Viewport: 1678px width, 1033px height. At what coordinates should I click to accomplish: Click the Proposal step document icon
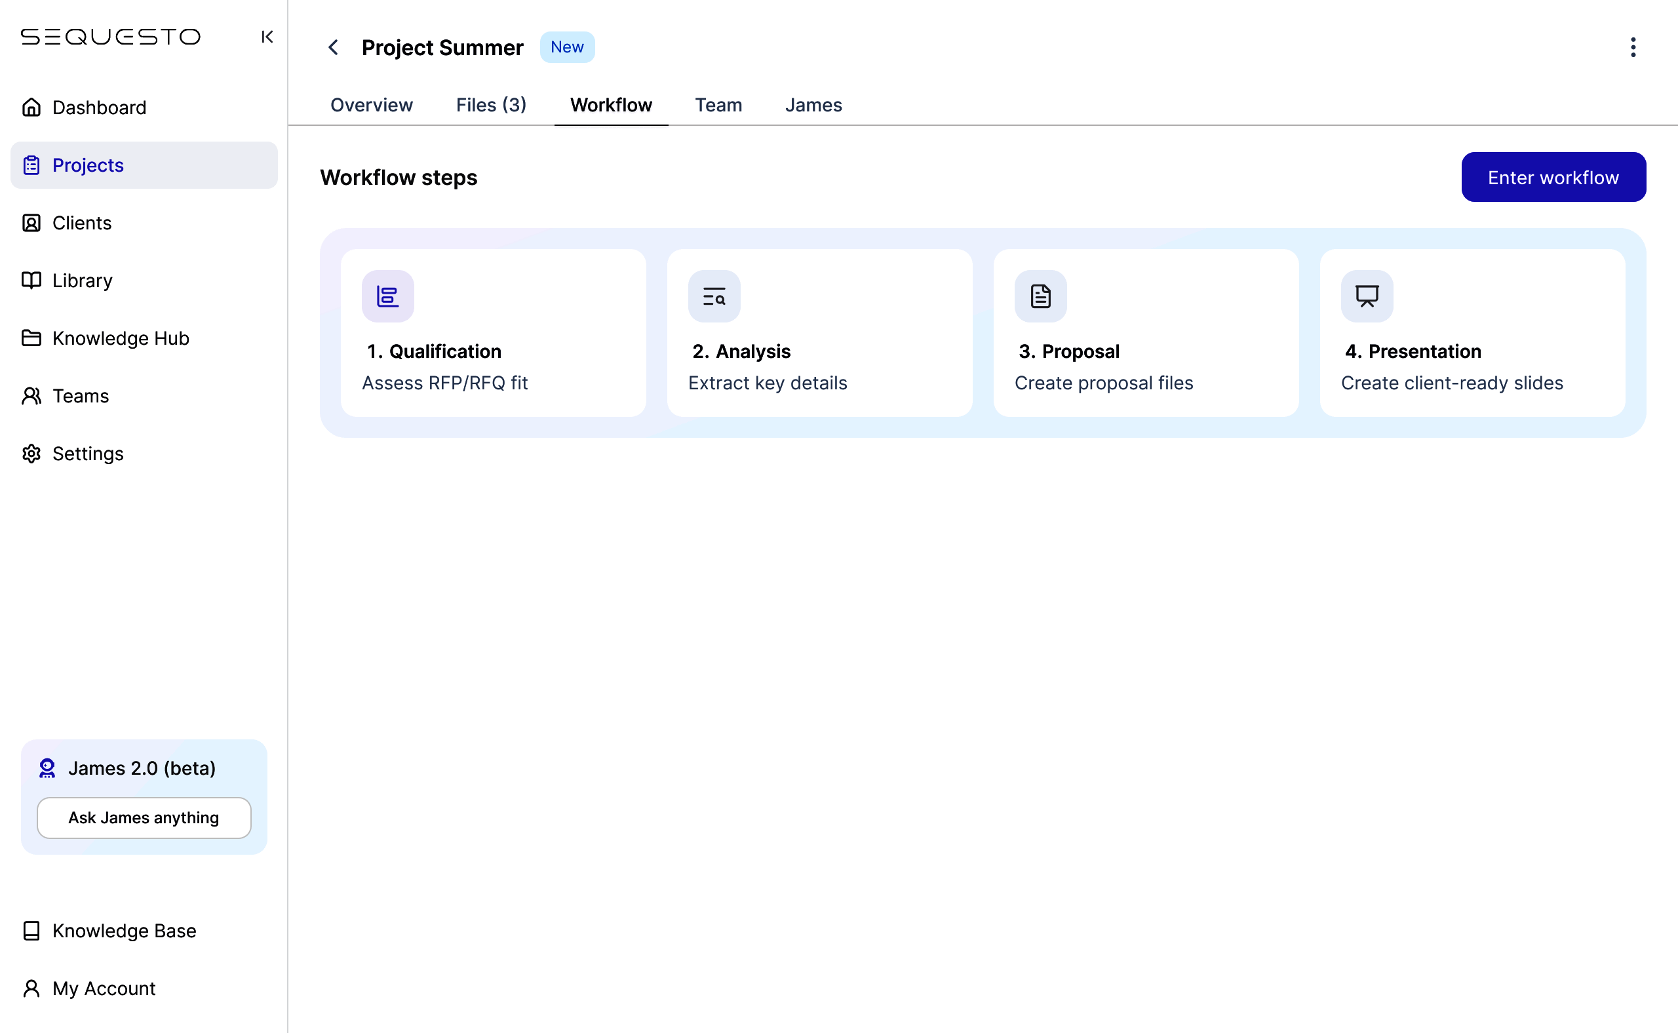click(x=1040, y=296)
